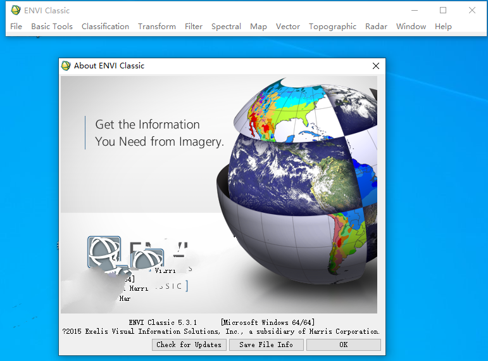Screen dimensions: 488x361
Task: Minimize the ENVI Classic window
Action: point(414,10)
